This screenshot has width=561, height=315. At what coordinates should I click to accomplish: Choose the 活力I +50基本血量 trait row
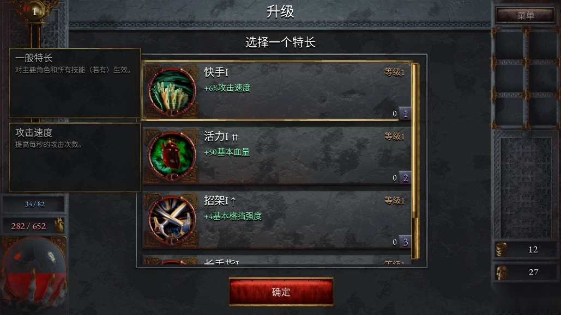pos(277,156)
